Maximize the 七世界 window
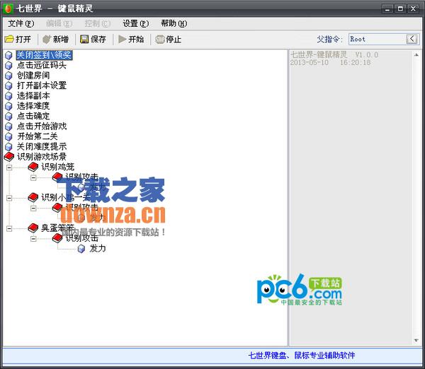The width and height of the screenshot is (425, 369). [400, 8]
